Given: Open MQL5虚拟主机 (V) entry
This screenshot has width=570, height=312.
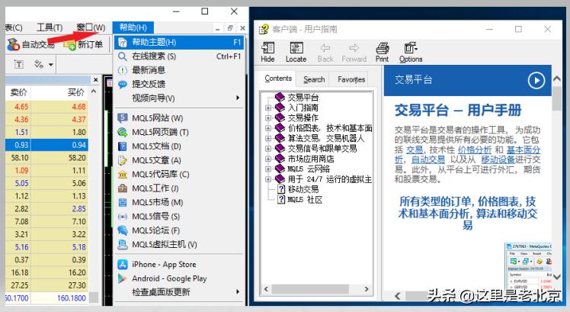Looking at the screenshot, I should tap(179, 244).
